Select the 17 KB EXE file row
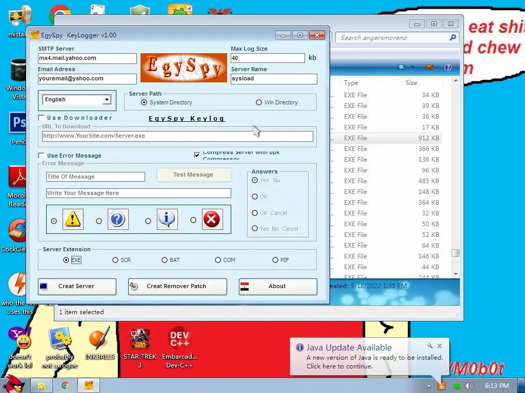The width and height of the screenshot is (525, 393). 386,127
